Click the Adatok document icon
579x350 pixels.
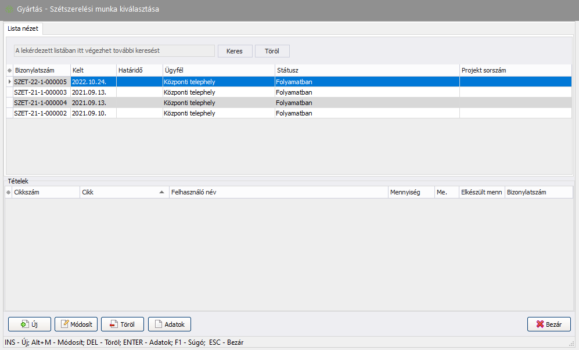(x=159, y=324)
